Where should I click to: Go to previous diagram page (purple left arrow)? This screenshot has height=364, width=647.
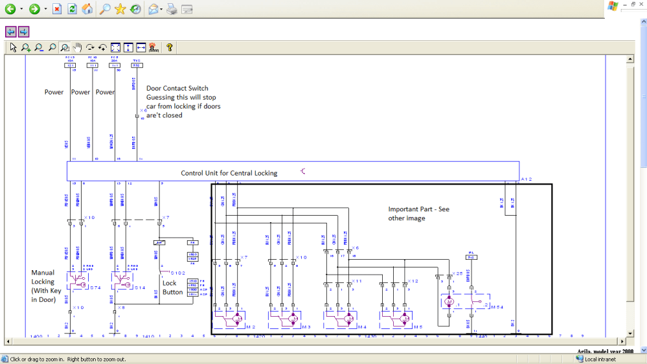coord(11,32)
